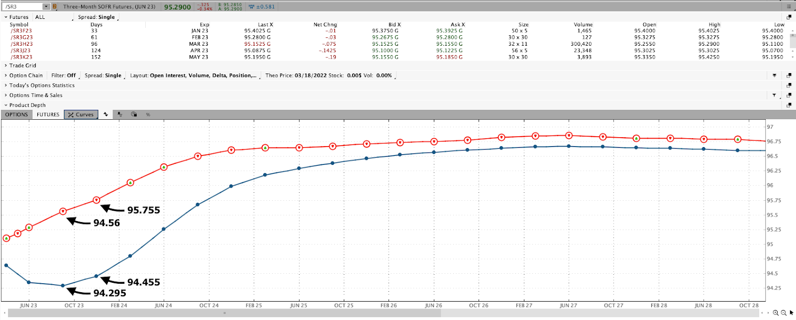Click the up-down arrows icon beside Curves
The image size is (796, 320).
[105, 115]
